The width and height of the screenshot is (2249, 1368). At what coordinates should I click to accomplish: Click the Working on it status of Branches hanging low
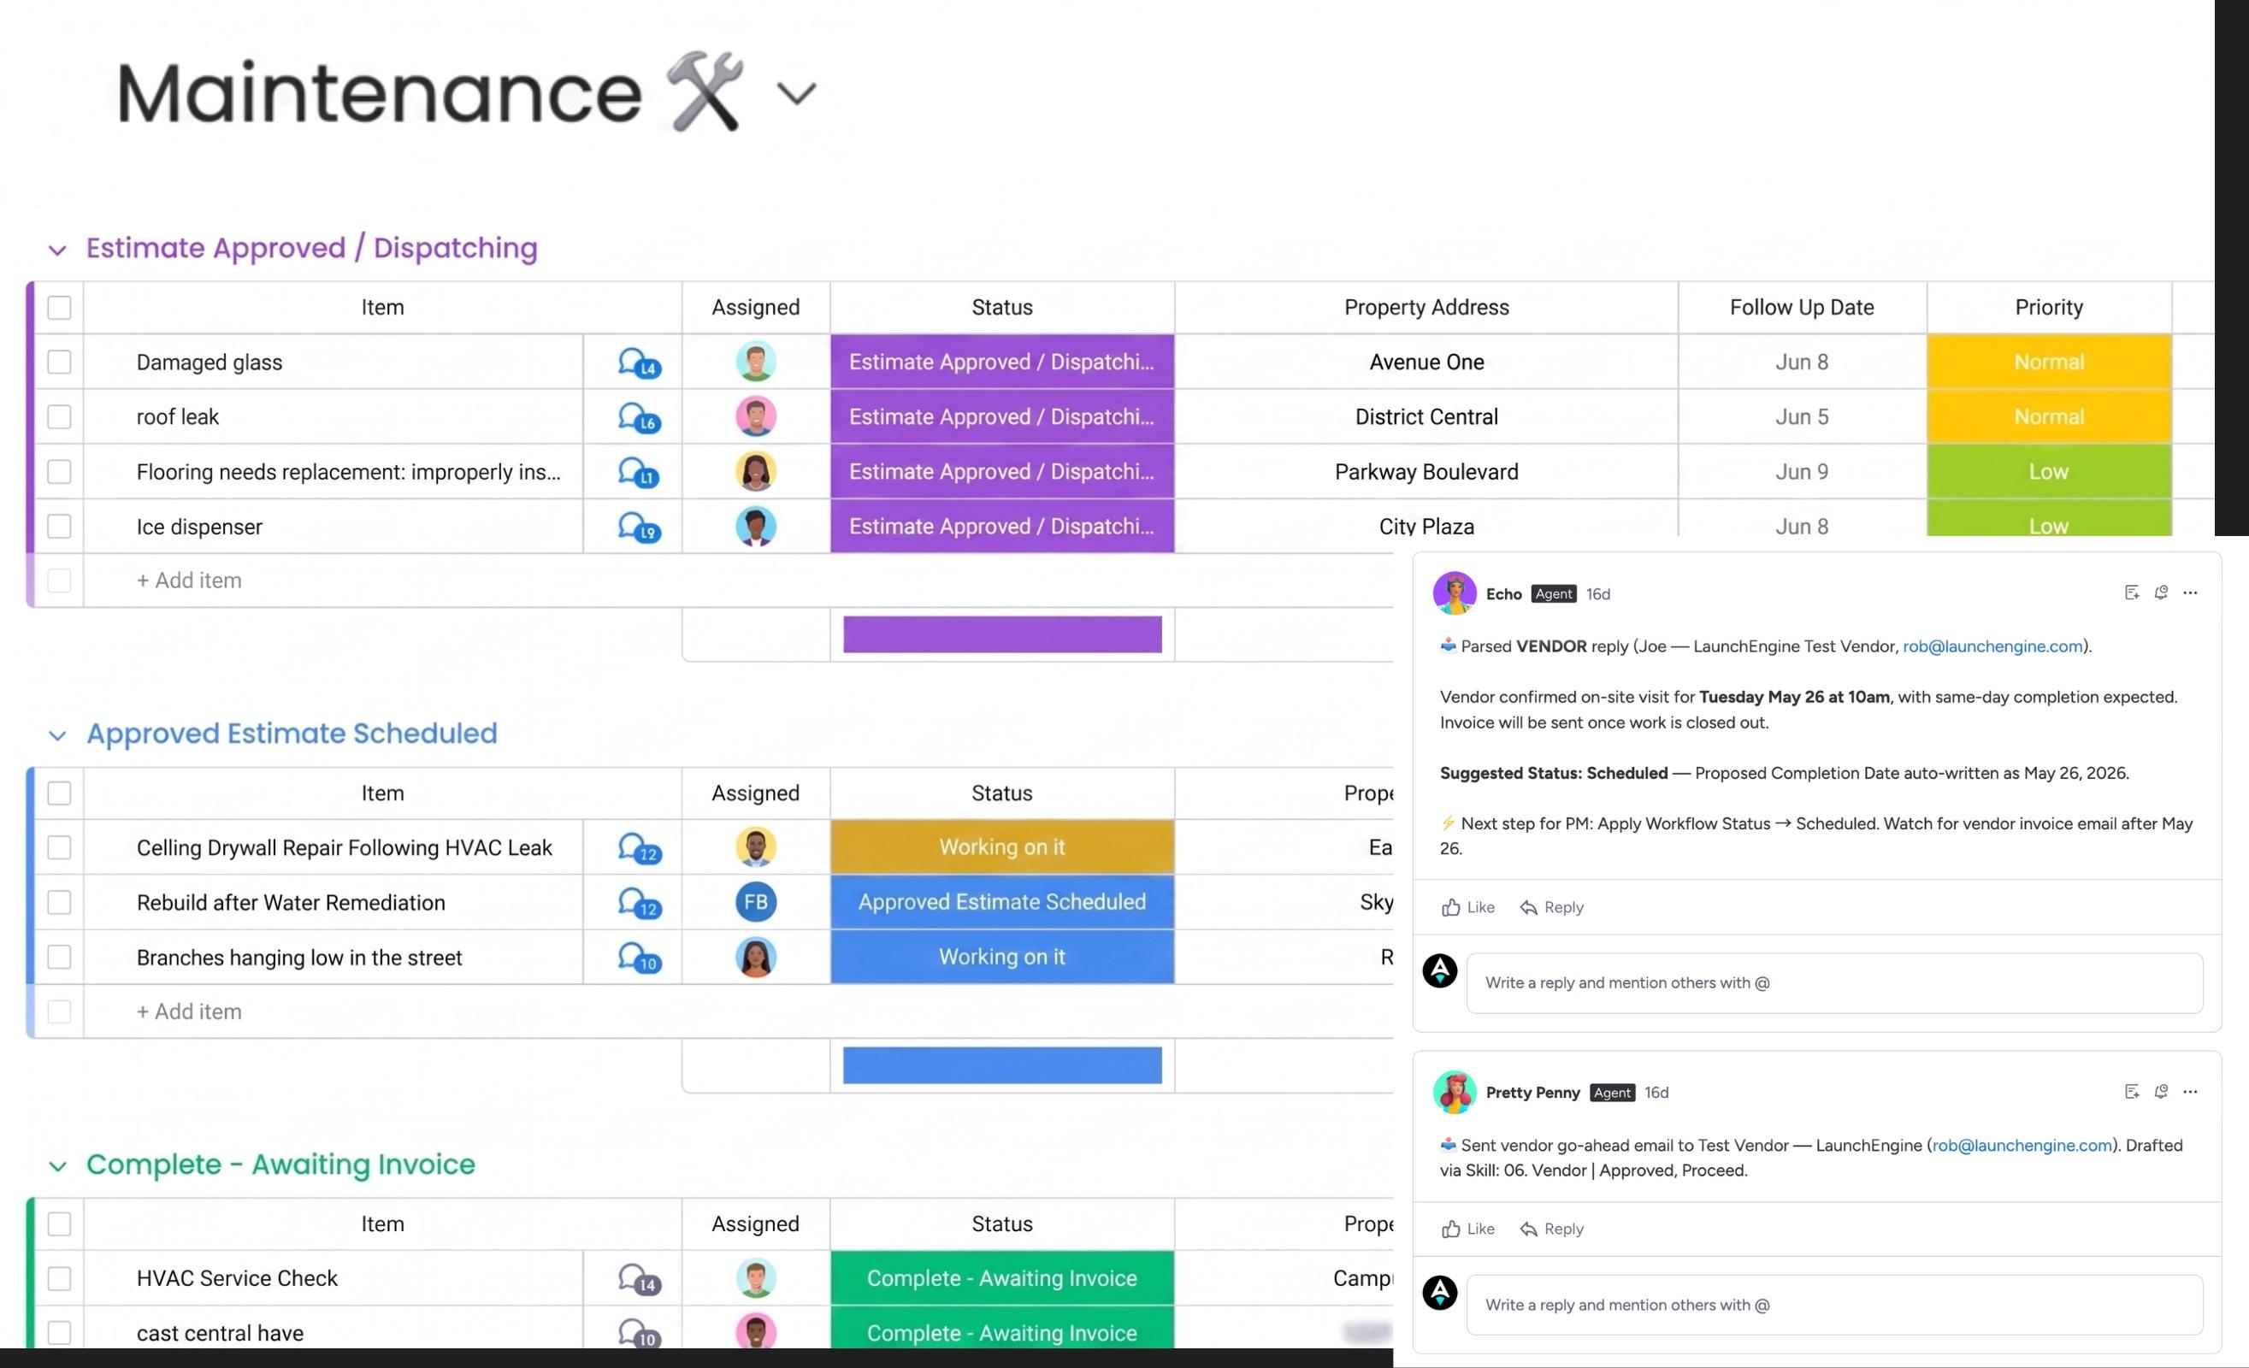(x=1002, y=958)
